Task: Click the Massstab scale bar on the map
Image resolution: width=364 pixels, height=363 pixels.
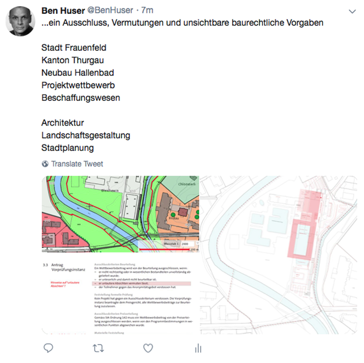Action: point(168,247)
